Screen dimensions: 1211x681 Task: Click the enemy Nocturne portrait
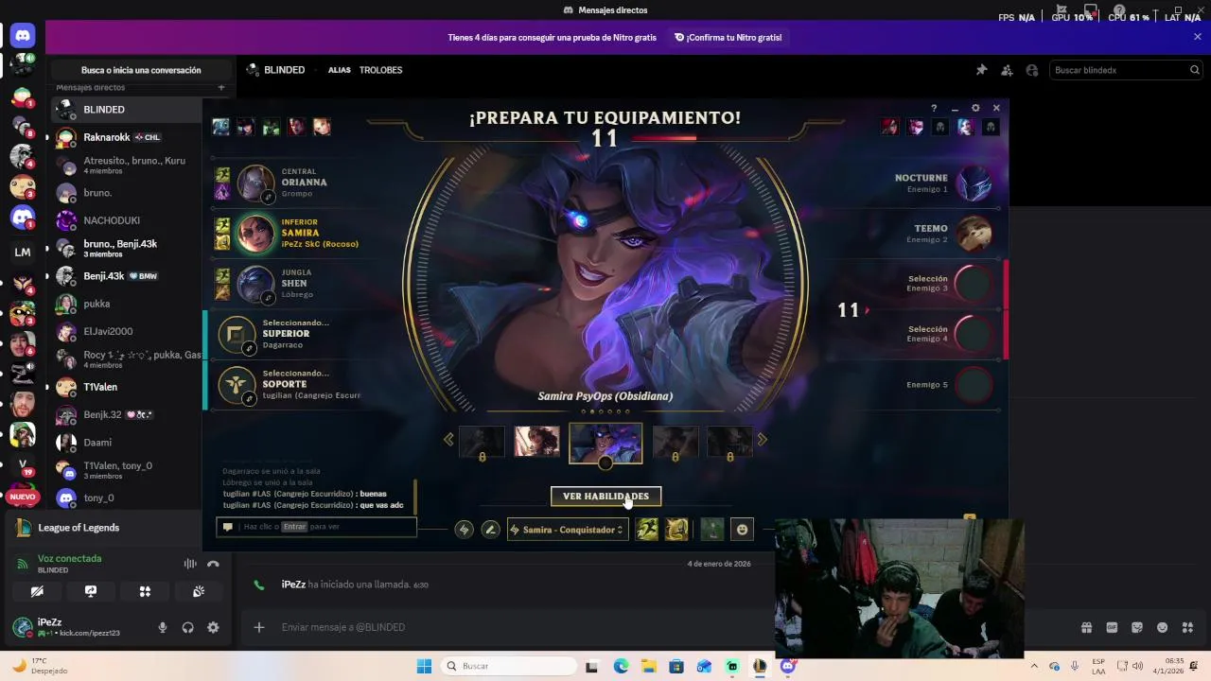pos(974,183)
